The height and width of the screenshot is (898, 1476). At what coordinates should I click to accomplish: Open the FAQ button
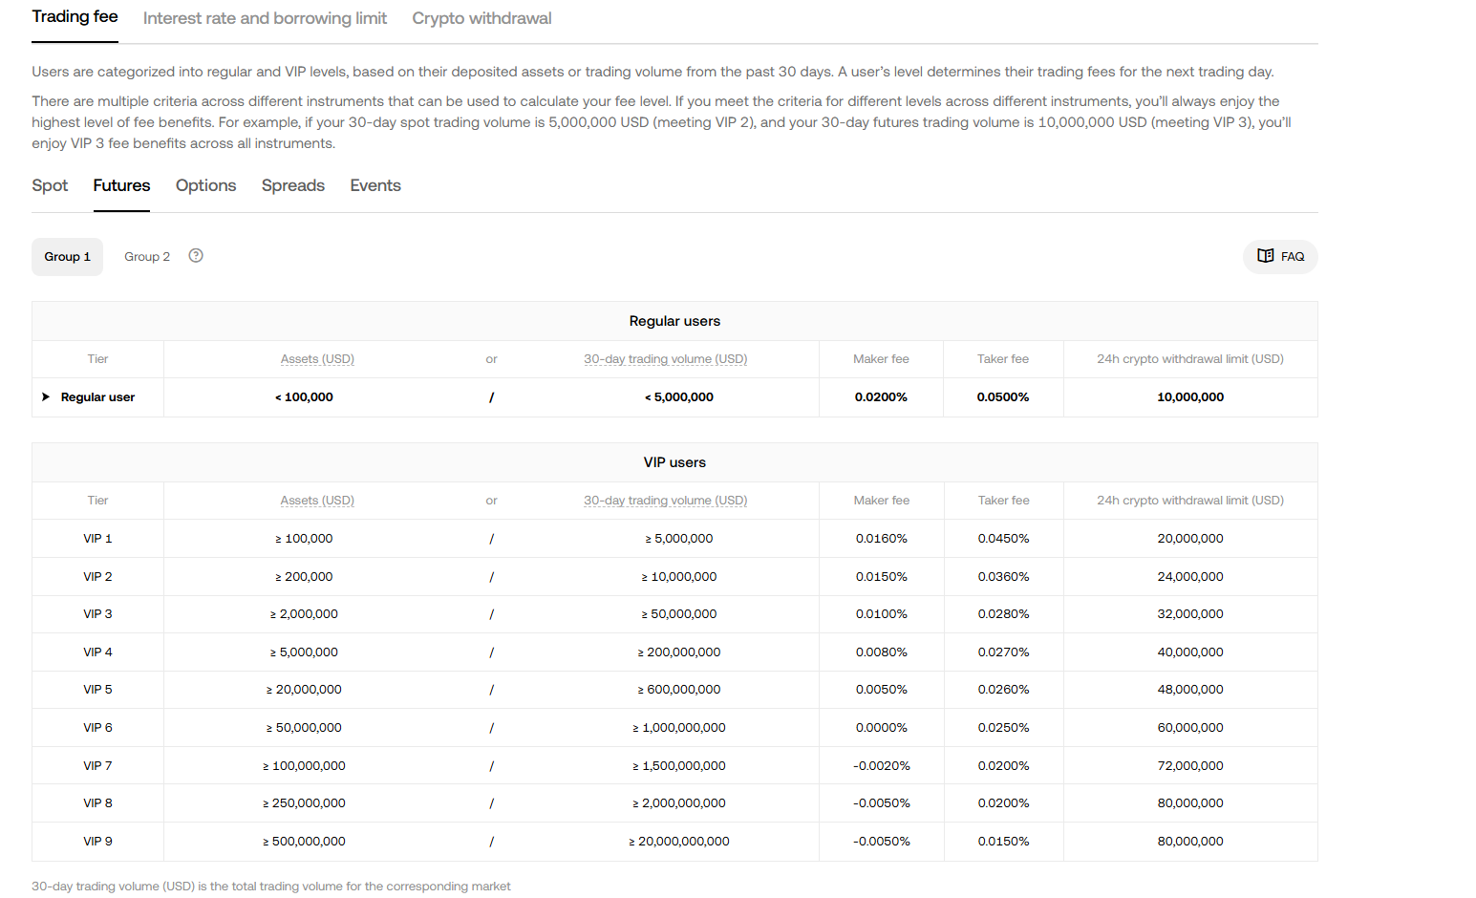click(x=1280, y=256)
